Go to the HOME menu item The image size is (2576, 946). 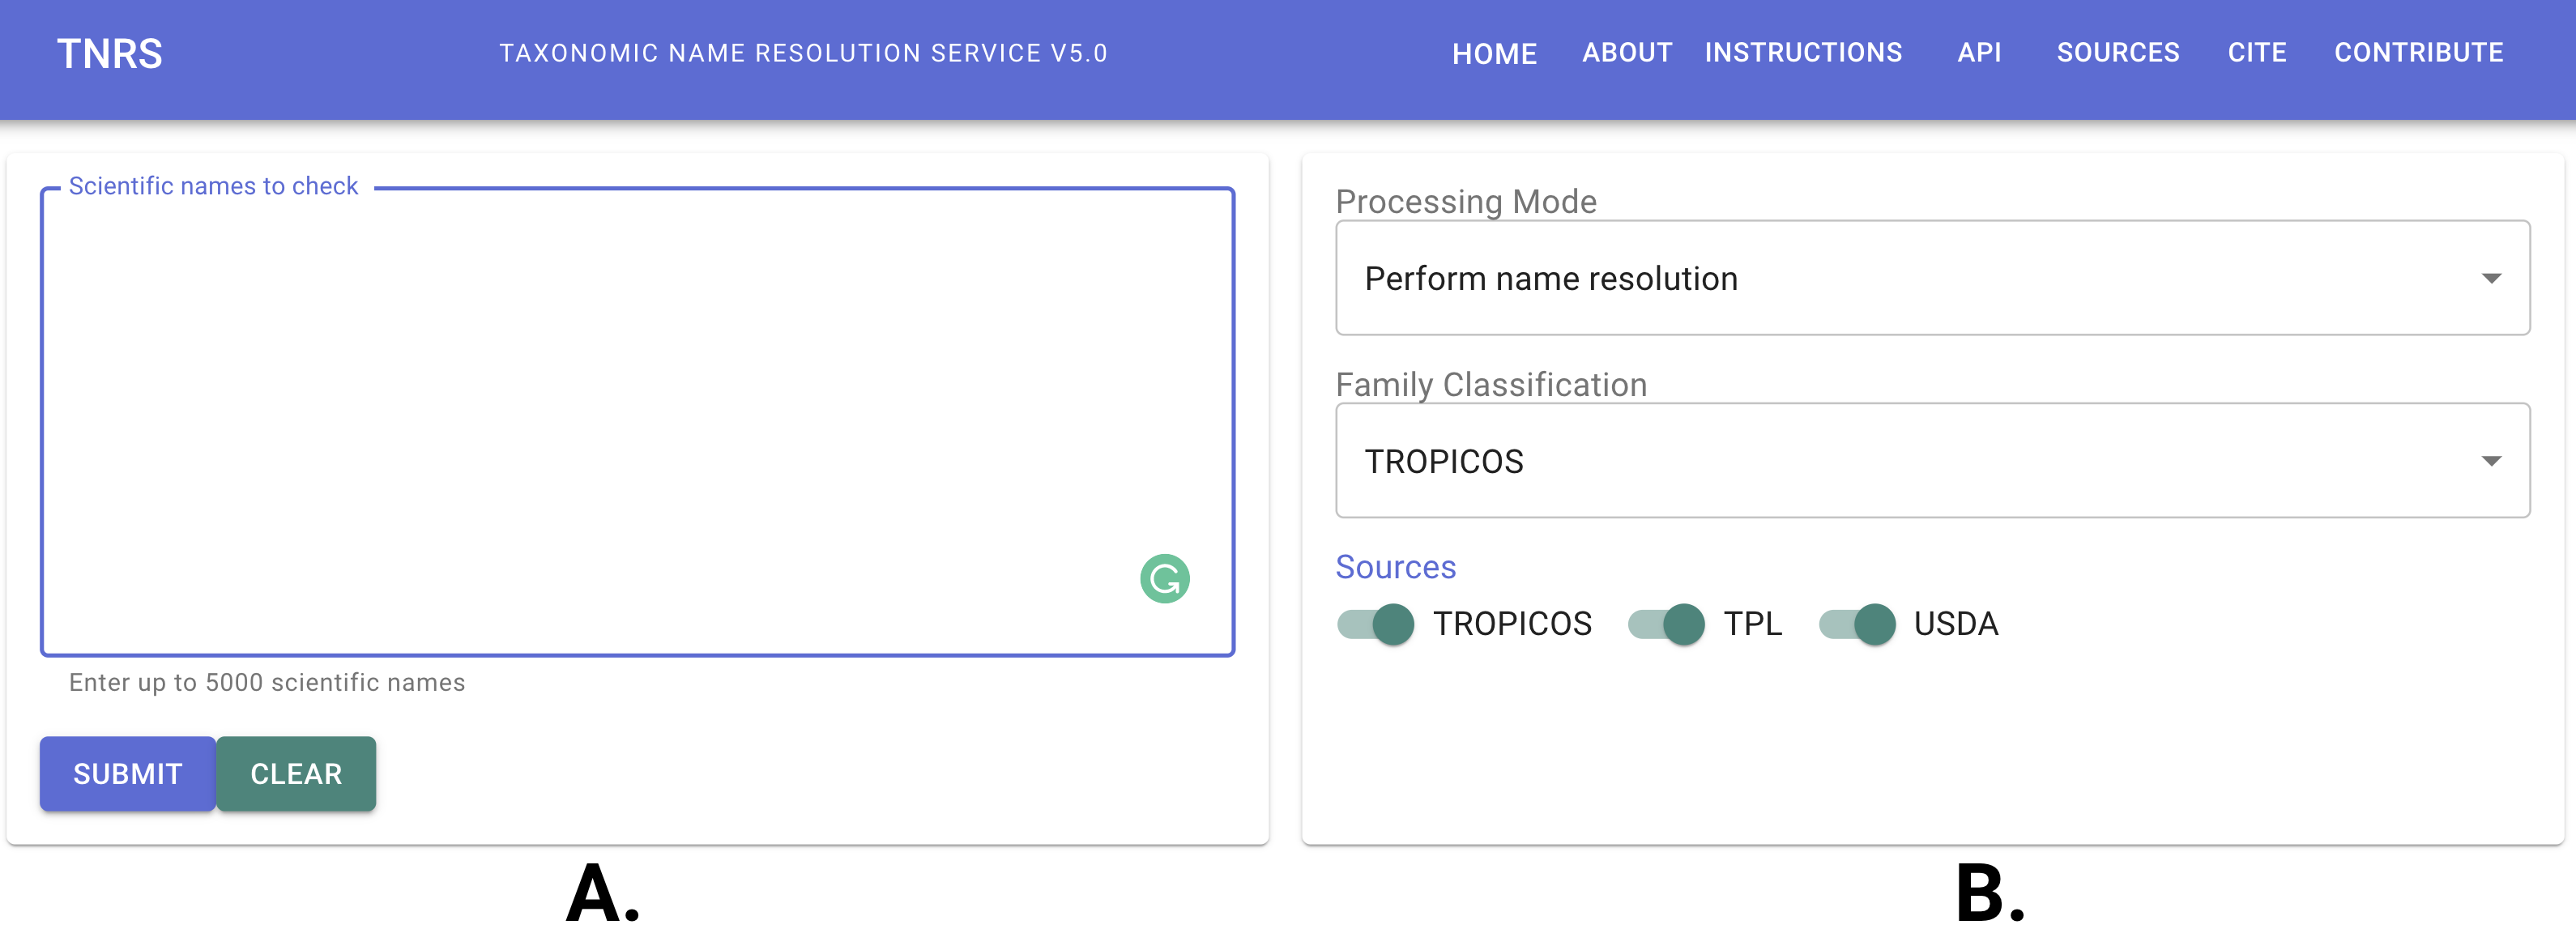[1494, 54]
